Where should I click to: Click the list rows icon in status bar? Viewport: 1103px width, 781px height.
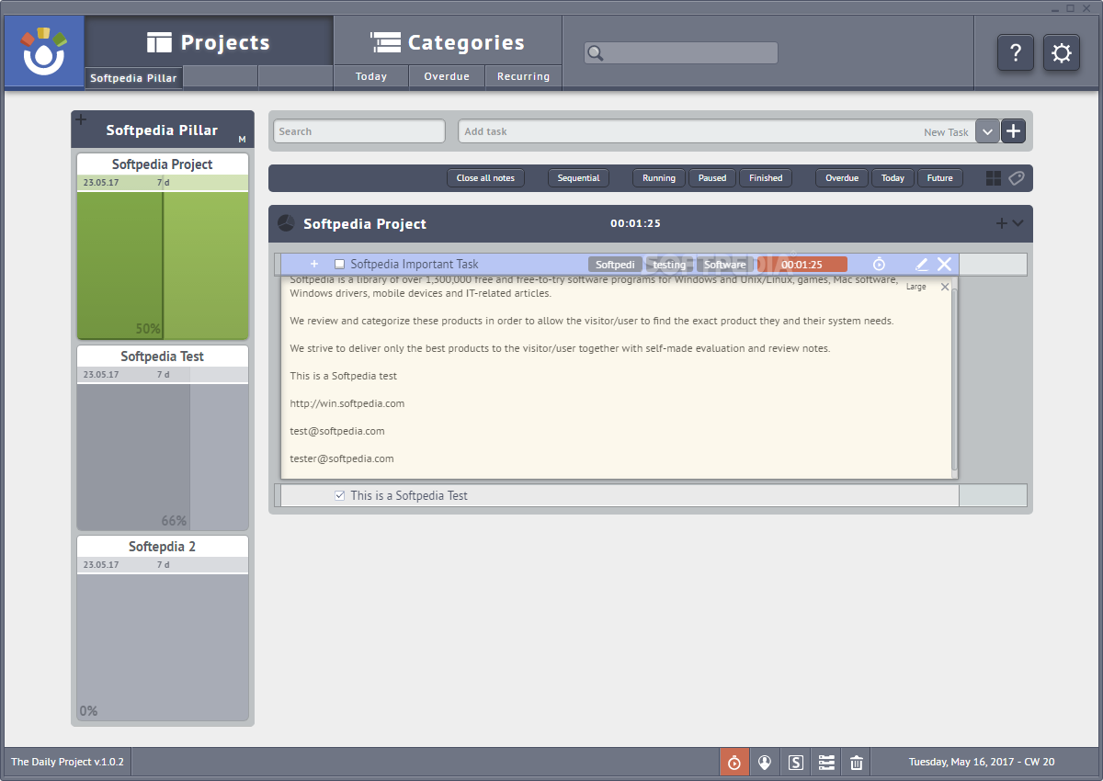click(x=826, y=762)
